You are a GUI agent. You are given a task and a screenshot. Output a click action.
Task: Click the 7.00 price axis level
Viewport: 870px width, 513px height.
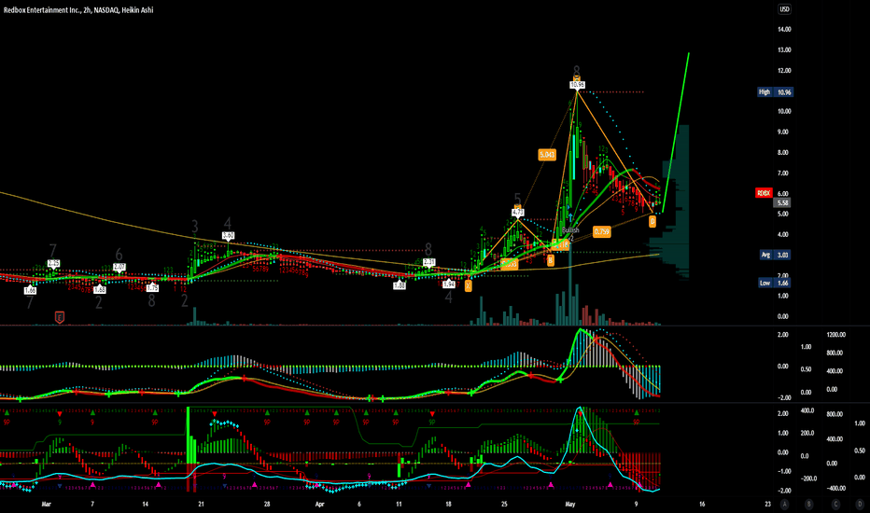coord(783,173)
